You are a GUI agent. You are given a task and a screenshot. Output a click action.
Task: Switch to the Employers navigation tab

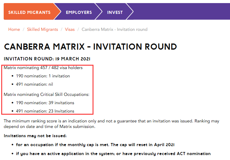(x=79, y=12)
